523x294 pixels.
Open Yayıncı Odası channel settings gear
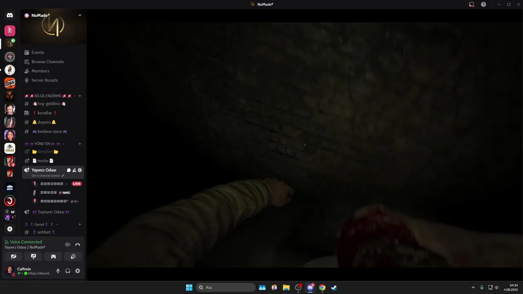coord(80,170)
